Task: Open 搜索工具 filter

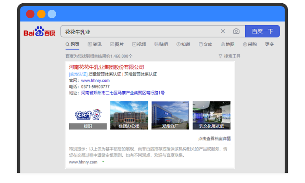Action: 229,56
